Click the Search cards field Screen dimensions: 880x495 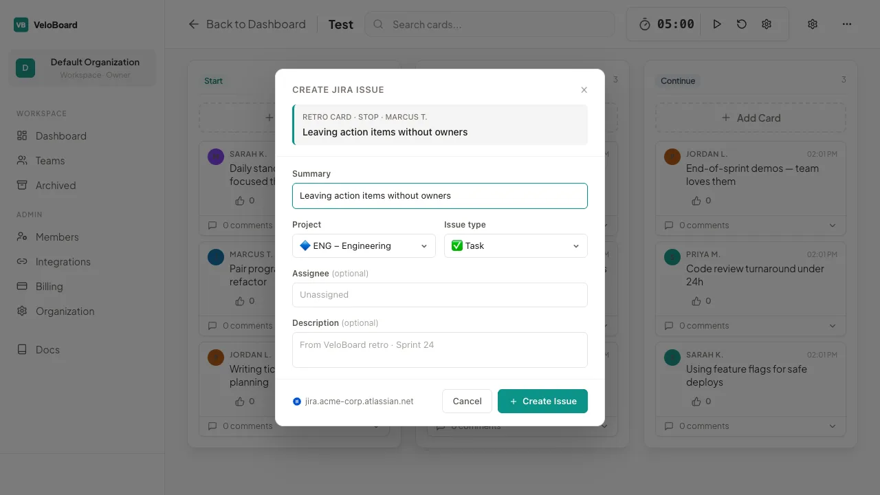coord(489,24)
